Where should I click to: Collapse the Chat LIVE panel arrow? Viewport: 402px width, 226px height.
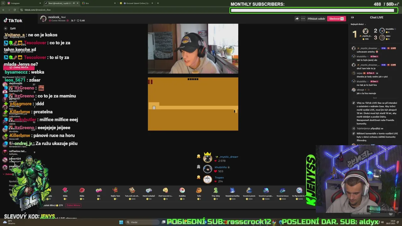pos(352,18)
